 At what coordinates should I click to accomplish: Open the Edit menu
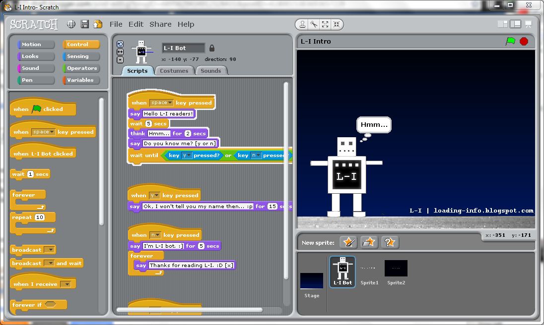pos(136,24)
